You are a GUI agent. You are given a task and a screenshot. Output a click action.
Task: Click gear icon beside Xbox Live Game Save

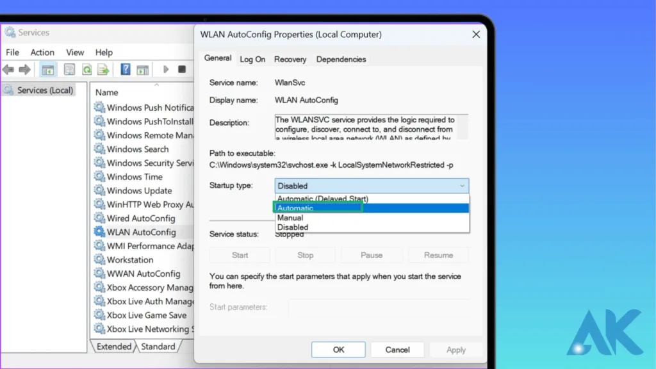tap(99, 314)
